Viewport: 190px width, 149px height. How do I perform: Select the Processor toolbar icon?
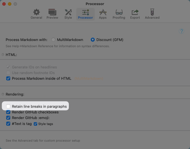point(85,14)
